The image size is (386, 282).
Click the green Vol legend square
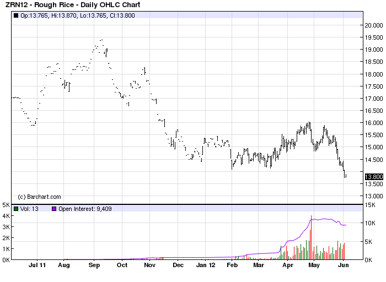tap(16, 209)
